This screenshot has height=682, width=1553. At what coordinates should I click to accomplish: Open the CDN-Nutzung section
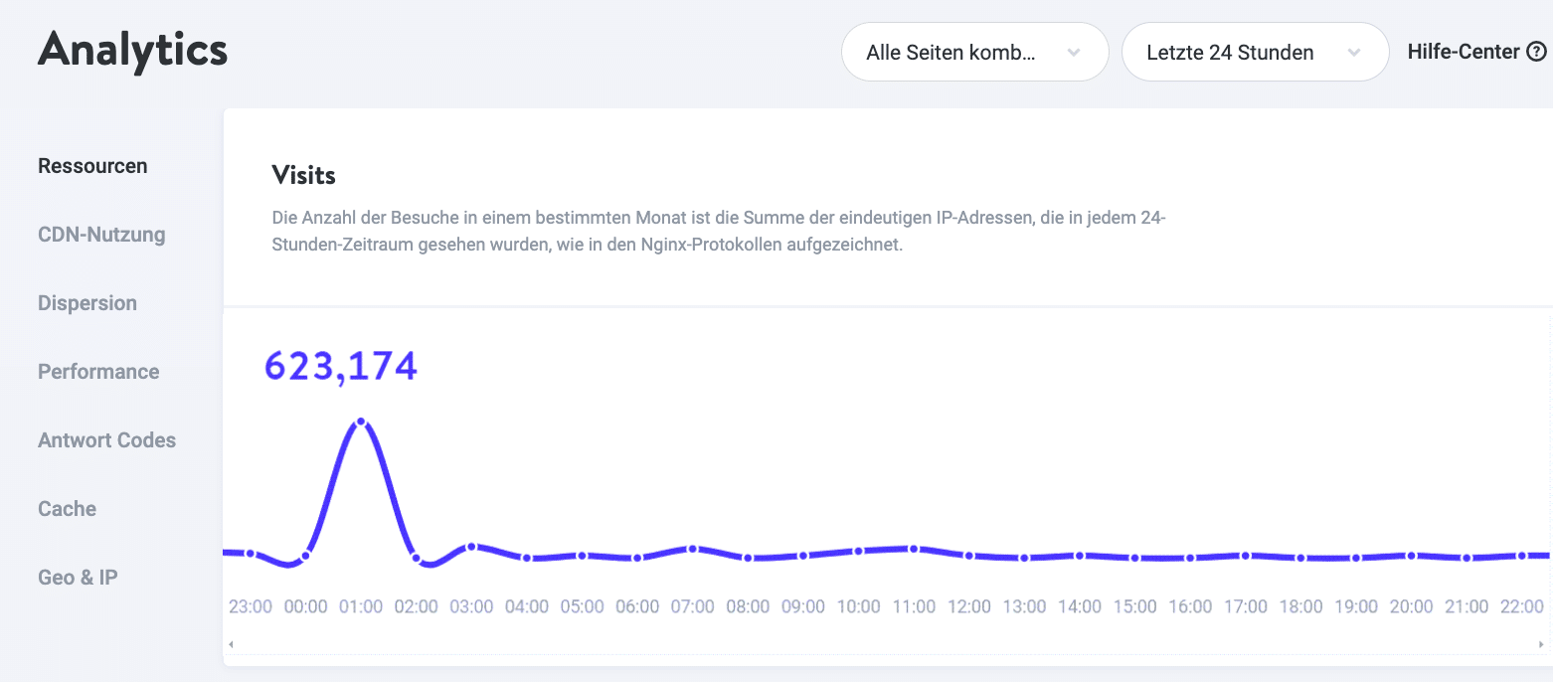click(x=101, y=234)
